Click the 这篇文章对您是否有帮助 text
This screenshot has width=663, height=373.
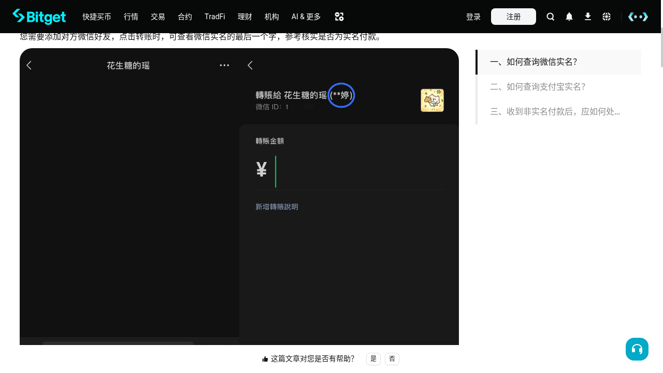tap(312, 358)
